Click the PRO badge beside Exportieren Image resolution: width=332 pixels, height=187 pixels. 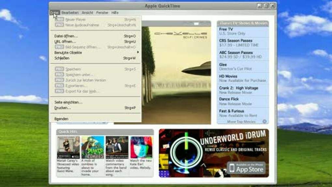[x=59, y=86]
